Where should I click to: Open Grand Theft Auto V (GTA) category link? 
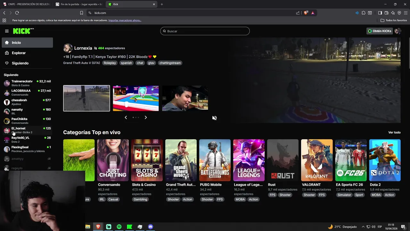click(x=81, y=63)
